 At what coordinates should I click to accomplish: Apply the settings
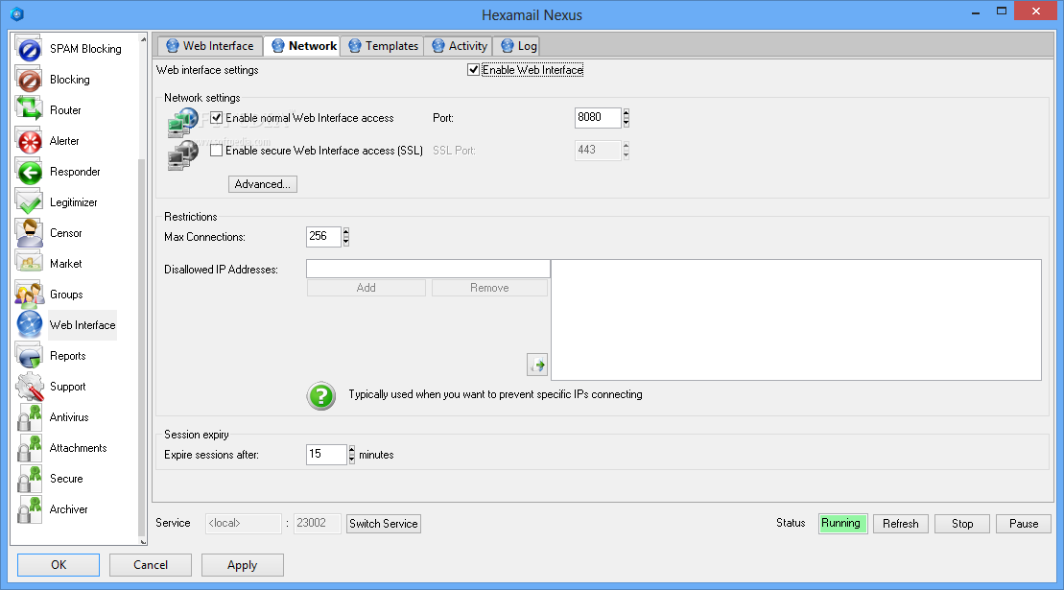click(242, 565)
